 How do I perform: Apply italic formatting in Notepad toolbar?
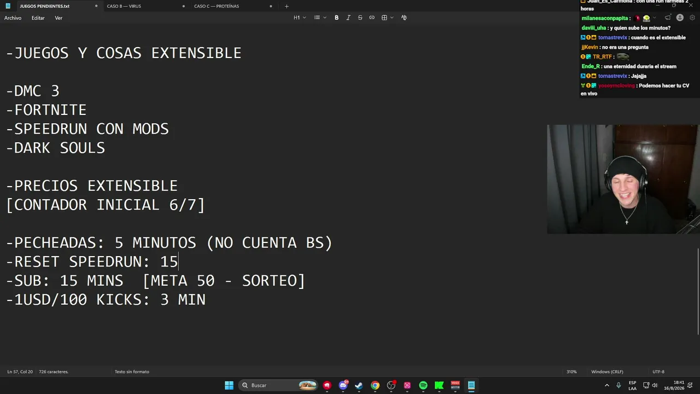point(348,18)
